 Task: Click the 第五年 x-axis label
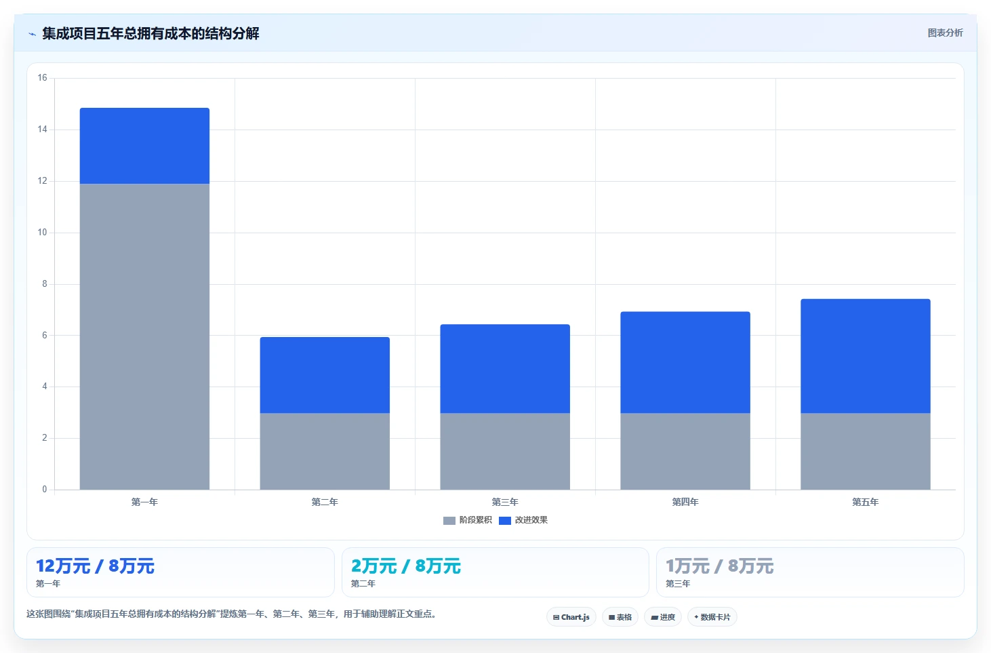pyautogui.click(x=866, y=502)
